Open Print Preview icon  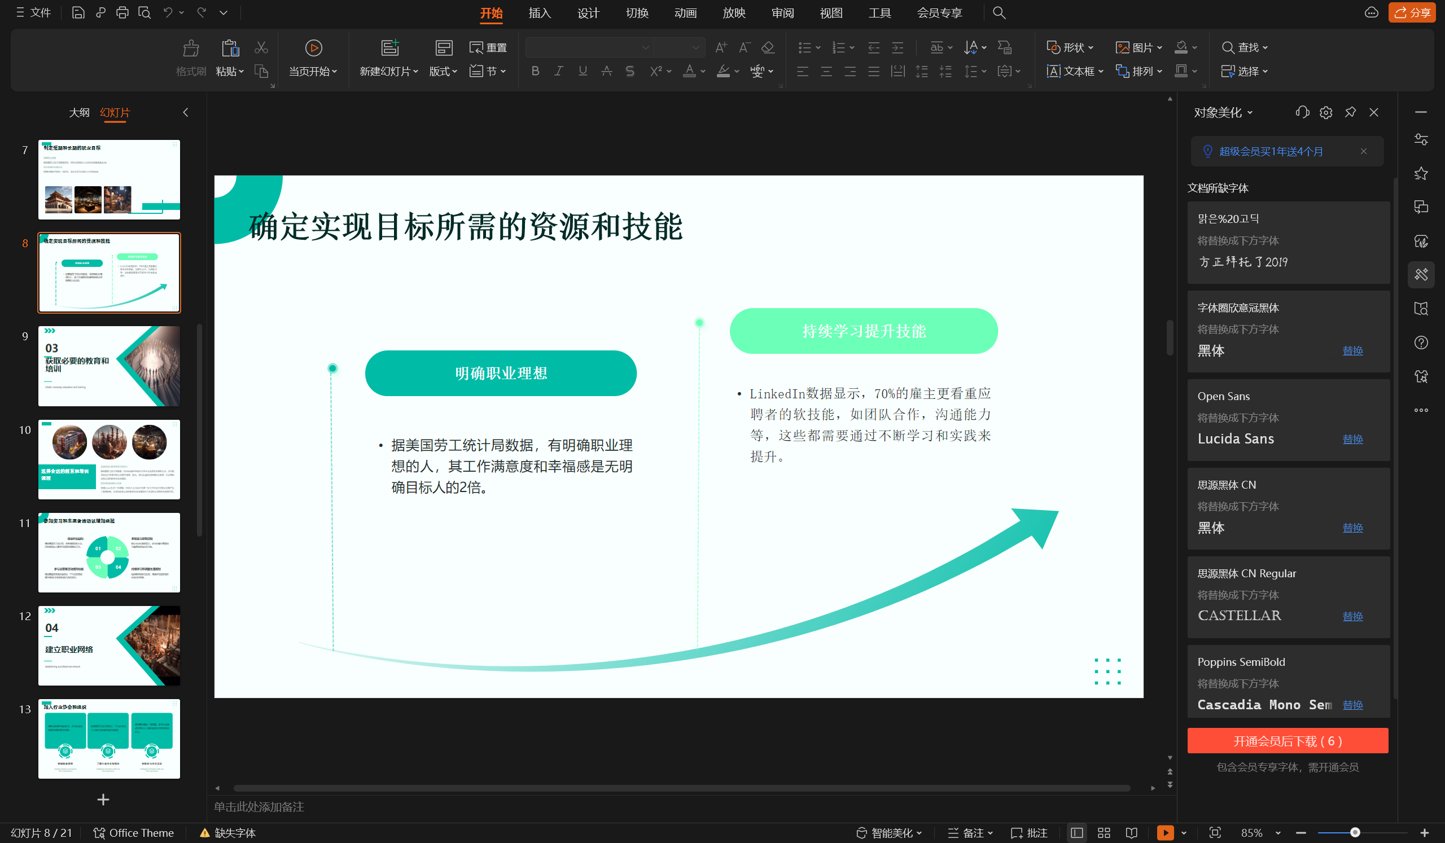point(144,12)
